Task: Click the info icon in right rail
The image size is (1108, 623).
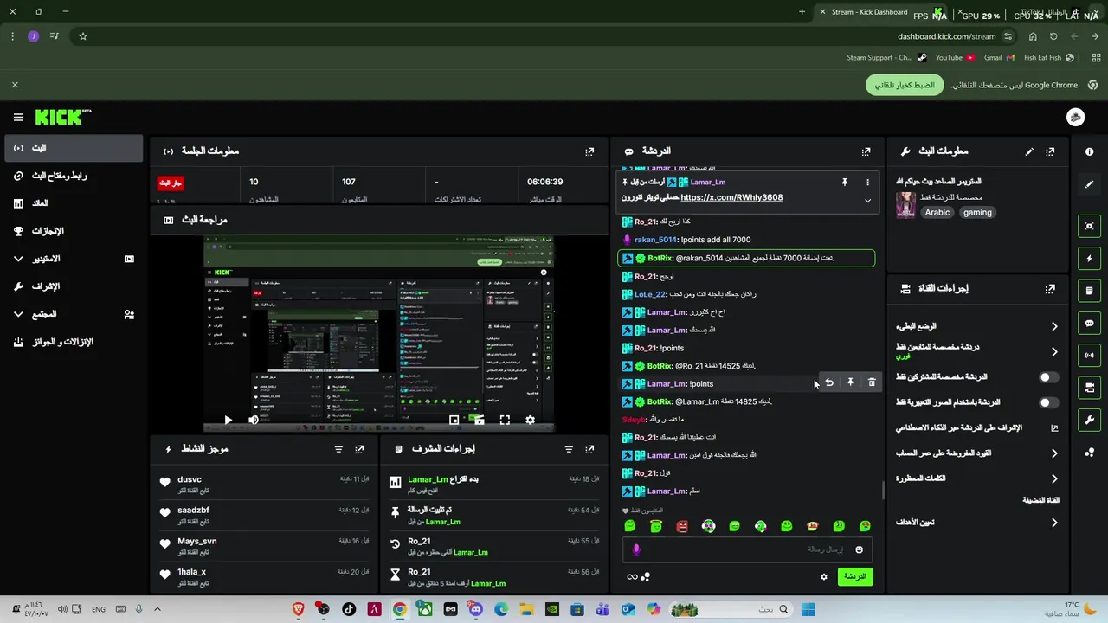Action: (x=1089, y=151)
